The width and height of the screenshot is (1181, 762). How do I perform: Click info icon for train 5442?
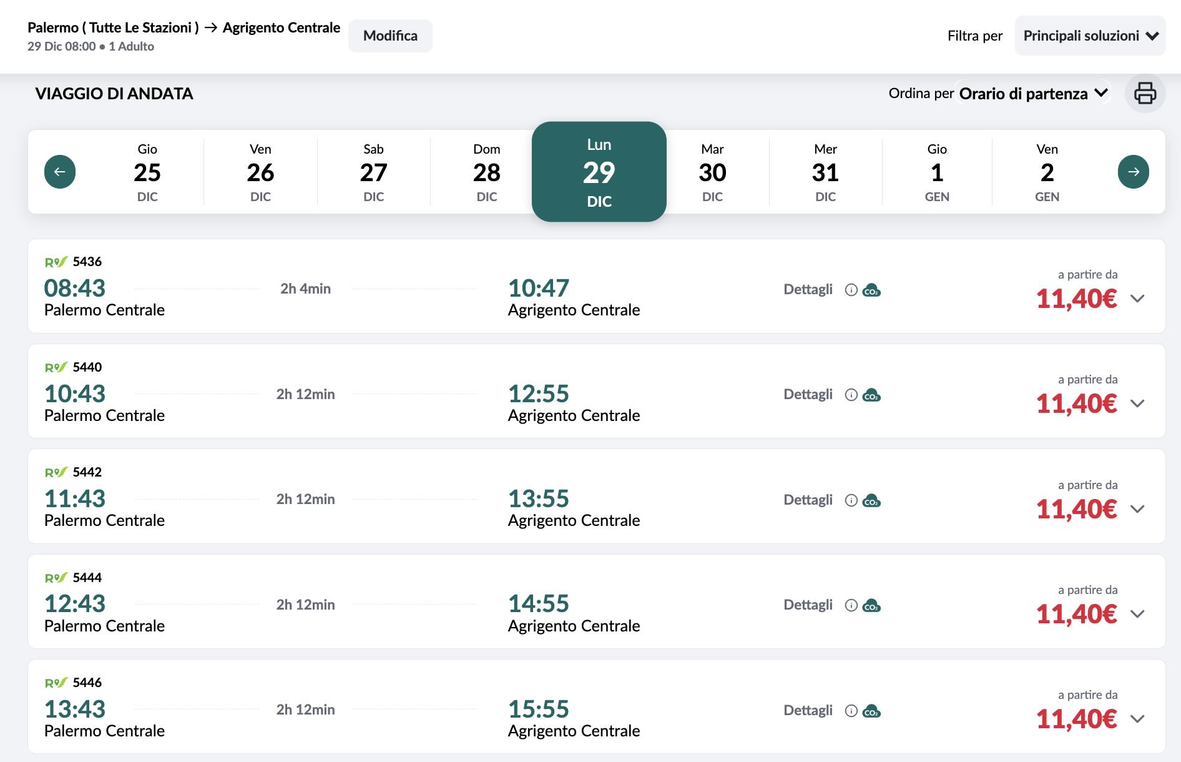pyautogui.click(x=851, y=500)
